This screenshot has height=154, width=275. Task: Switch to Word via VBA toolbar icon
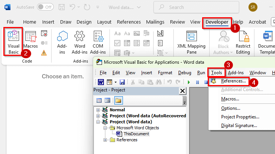[x=101, y=82]
